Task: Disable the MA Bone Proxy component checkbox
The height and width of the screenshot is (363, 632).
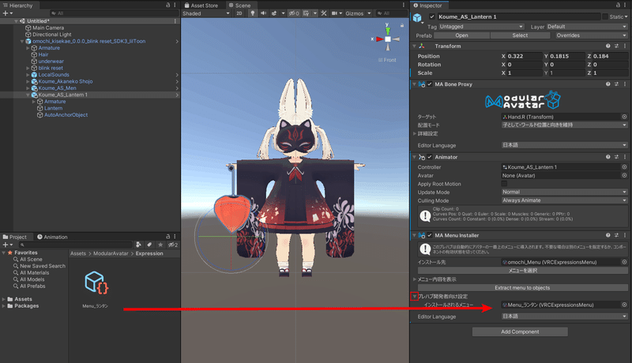Action: coord(430,84)
